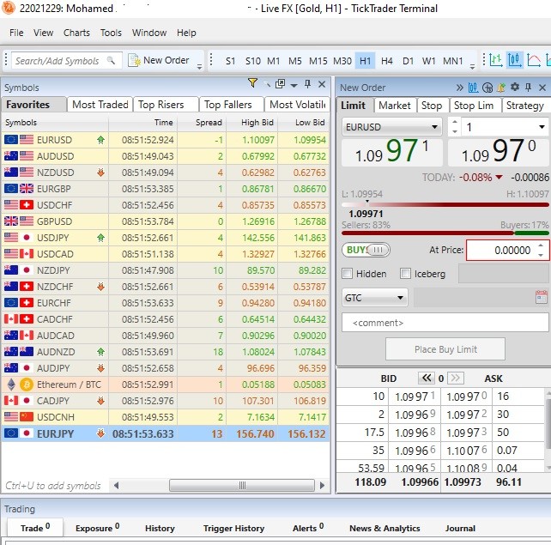Open the symbols filter funnel icon
The width and height of the screenshot is (551, 545).
click(252, 83)
